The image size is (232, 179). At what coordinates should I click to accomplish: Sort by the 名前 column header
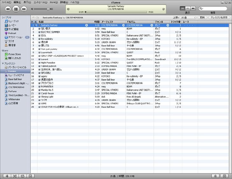click(x=63, y=22)
